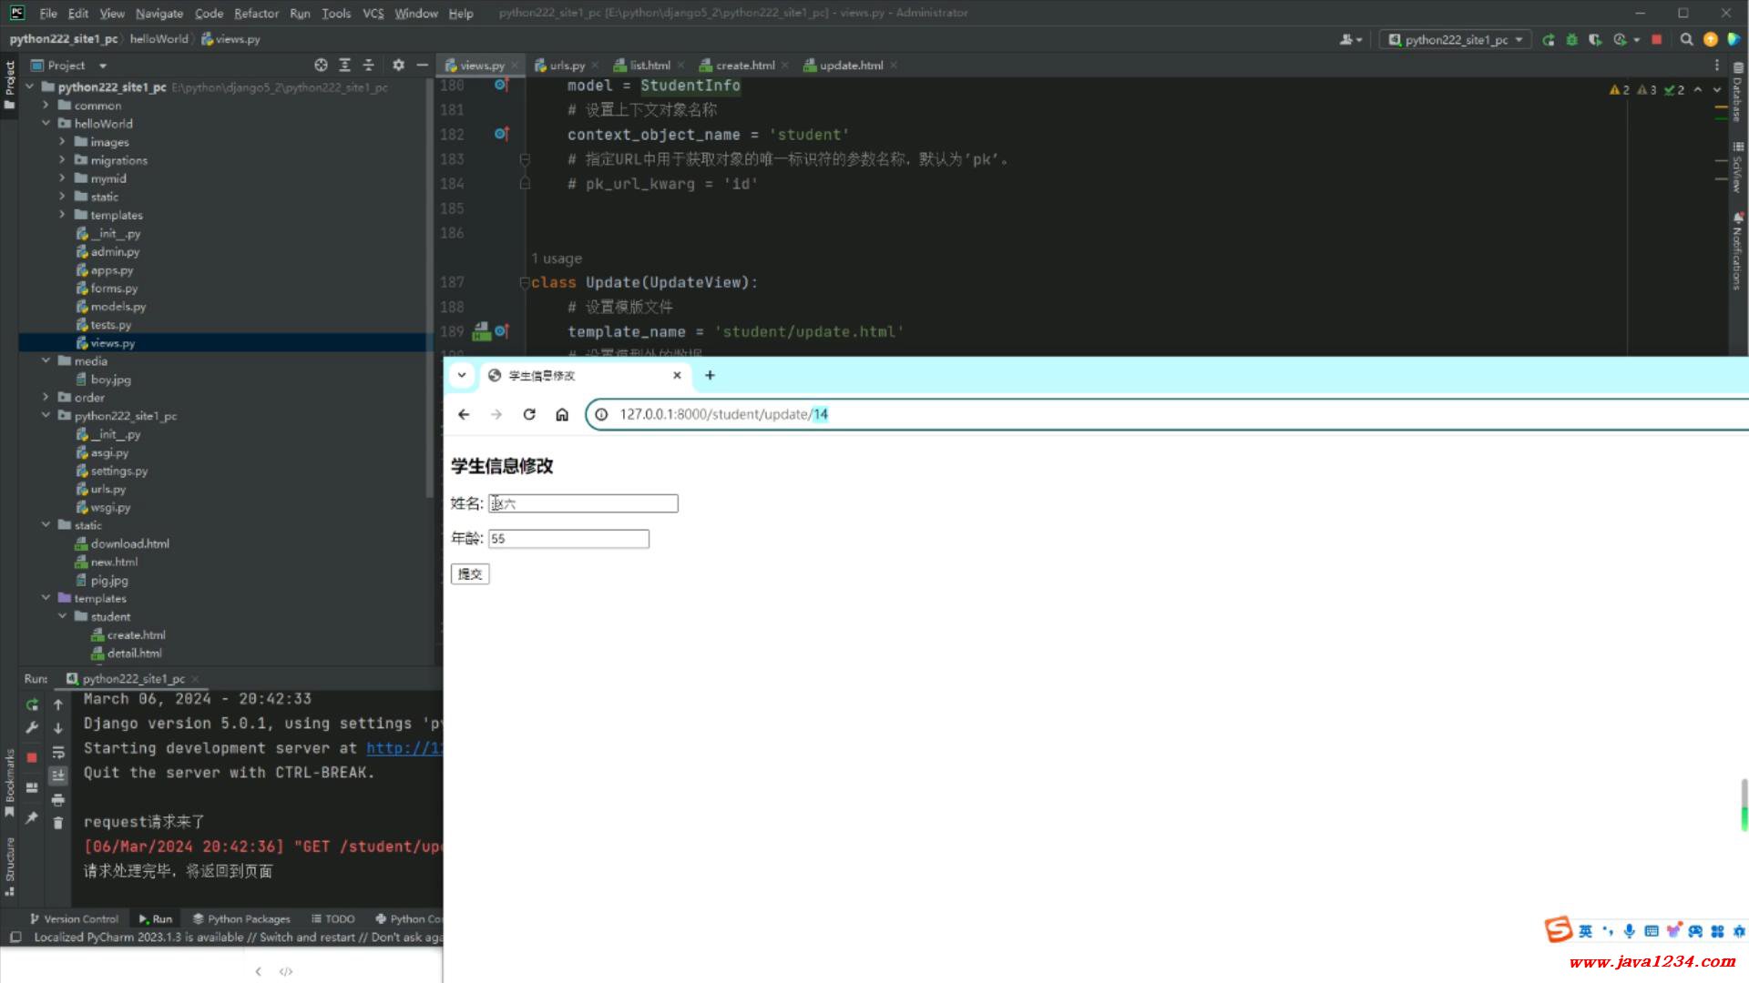Open Database side tool window
1749x983 pixels.
click(x=1738, y=94)
